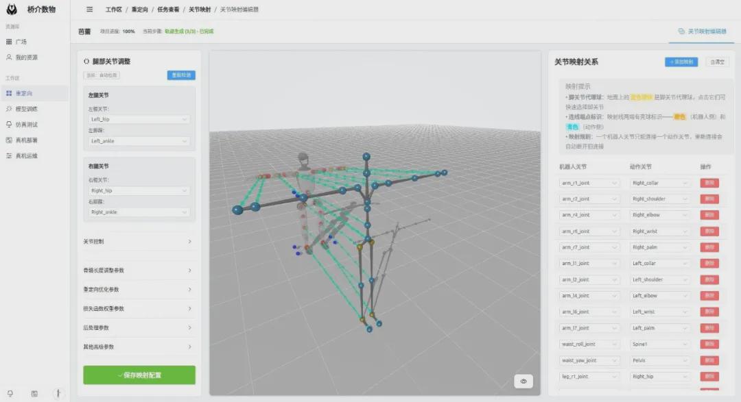Open 仿真测试 in the sidebar

pos(26,125)
